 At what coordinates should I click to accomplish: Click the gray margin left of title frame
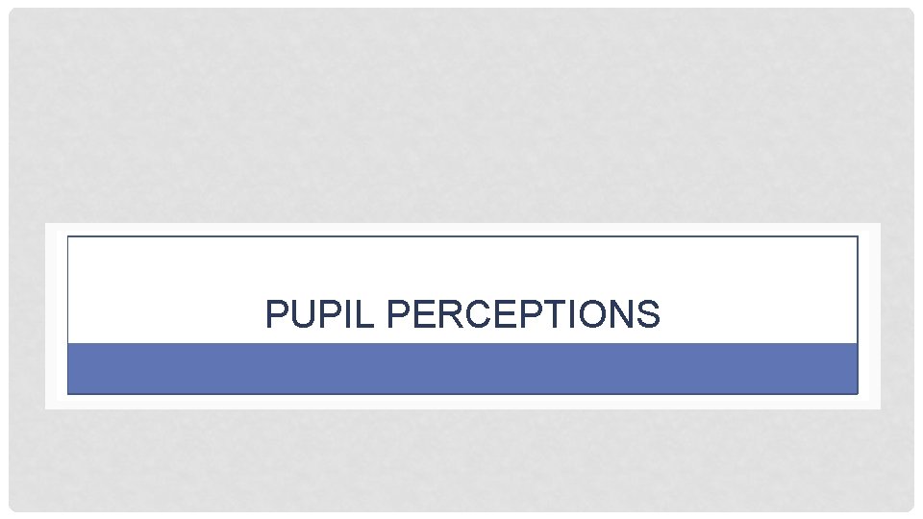27,317
